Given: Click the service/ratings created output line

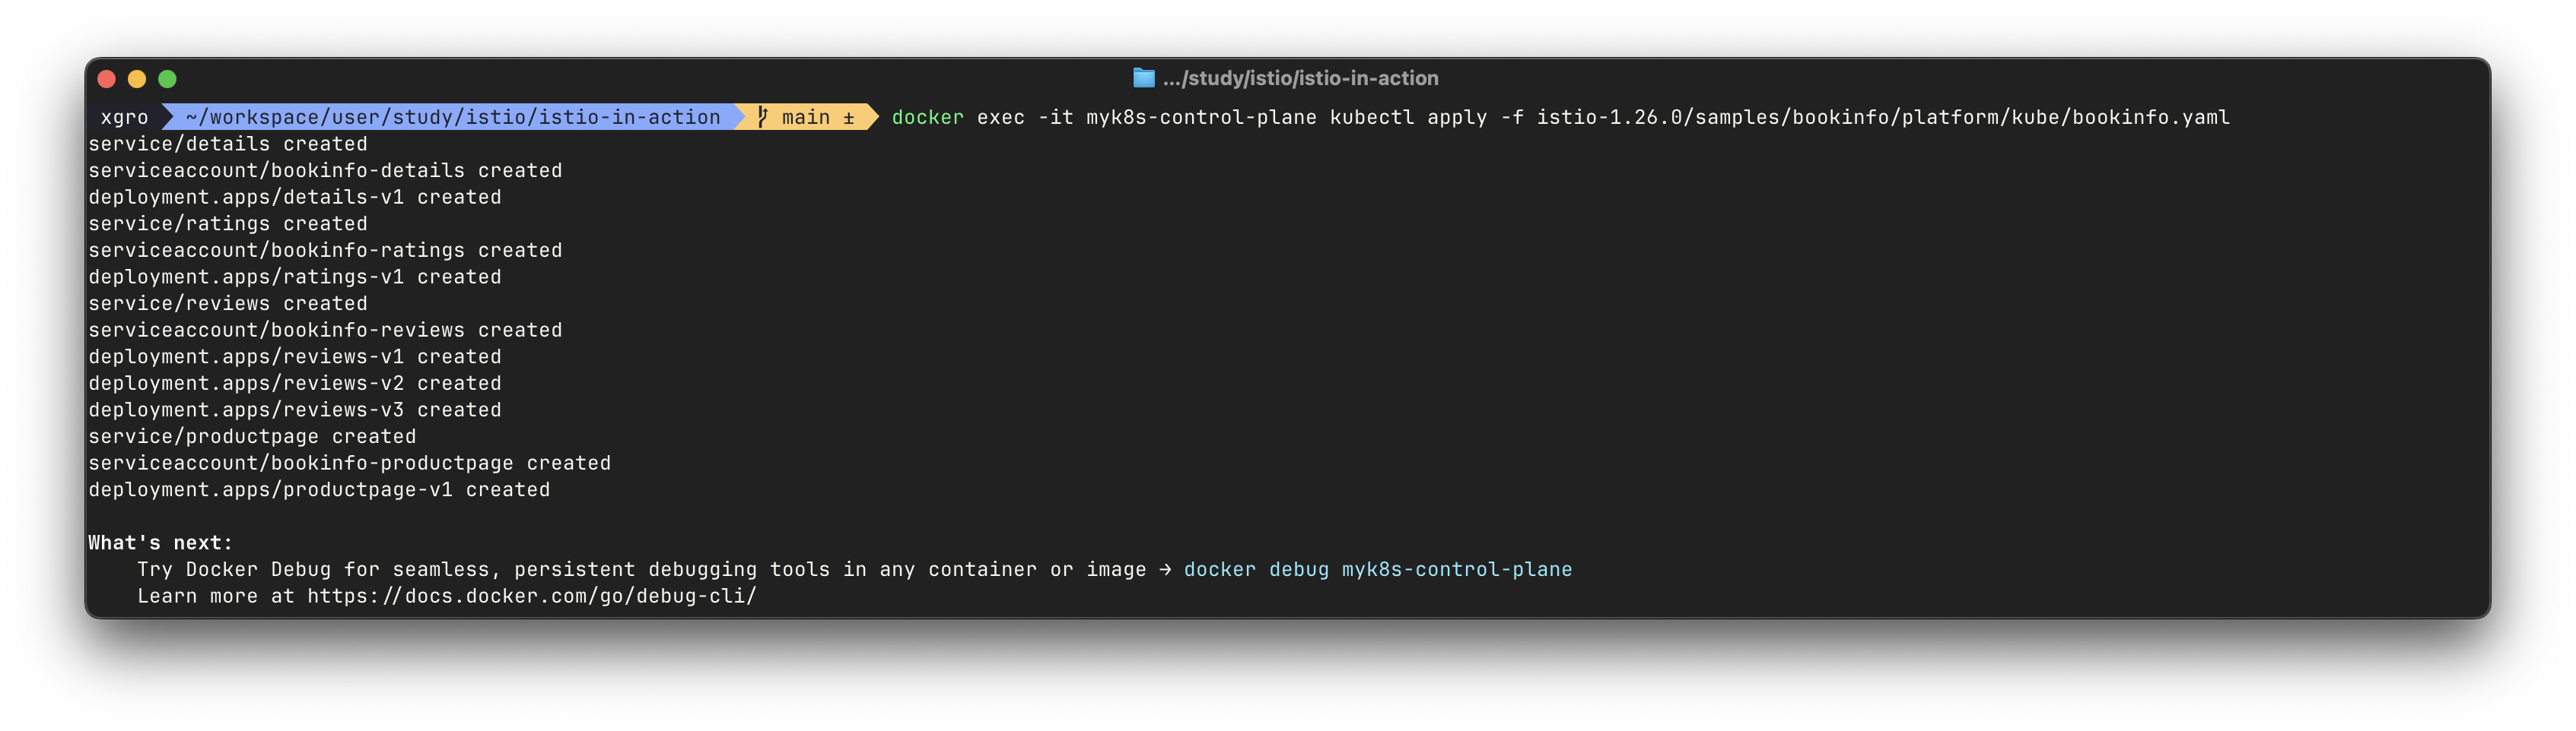Looking at the screenshot, I should click(x=228, y=223).
